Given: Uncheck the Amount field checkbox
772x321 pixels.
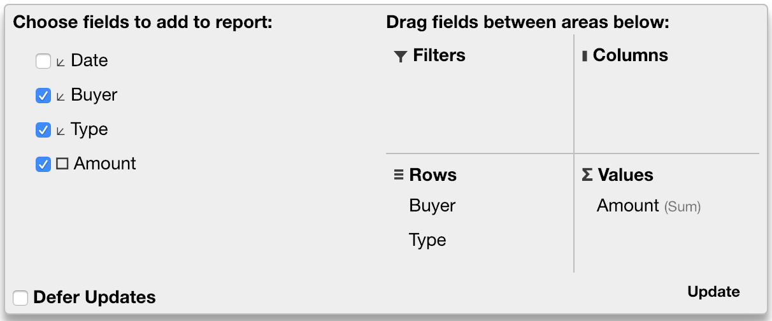Looking at the screenshot, I should (x=43, y=164).
